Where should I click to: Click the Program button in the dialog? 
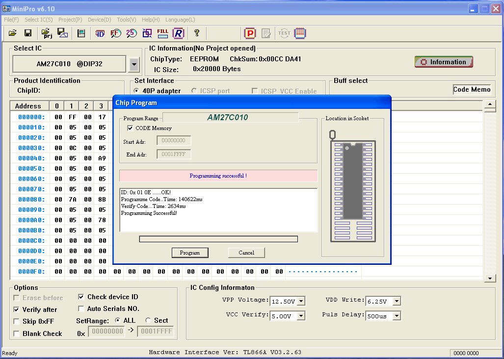click(x=190, y=253)
